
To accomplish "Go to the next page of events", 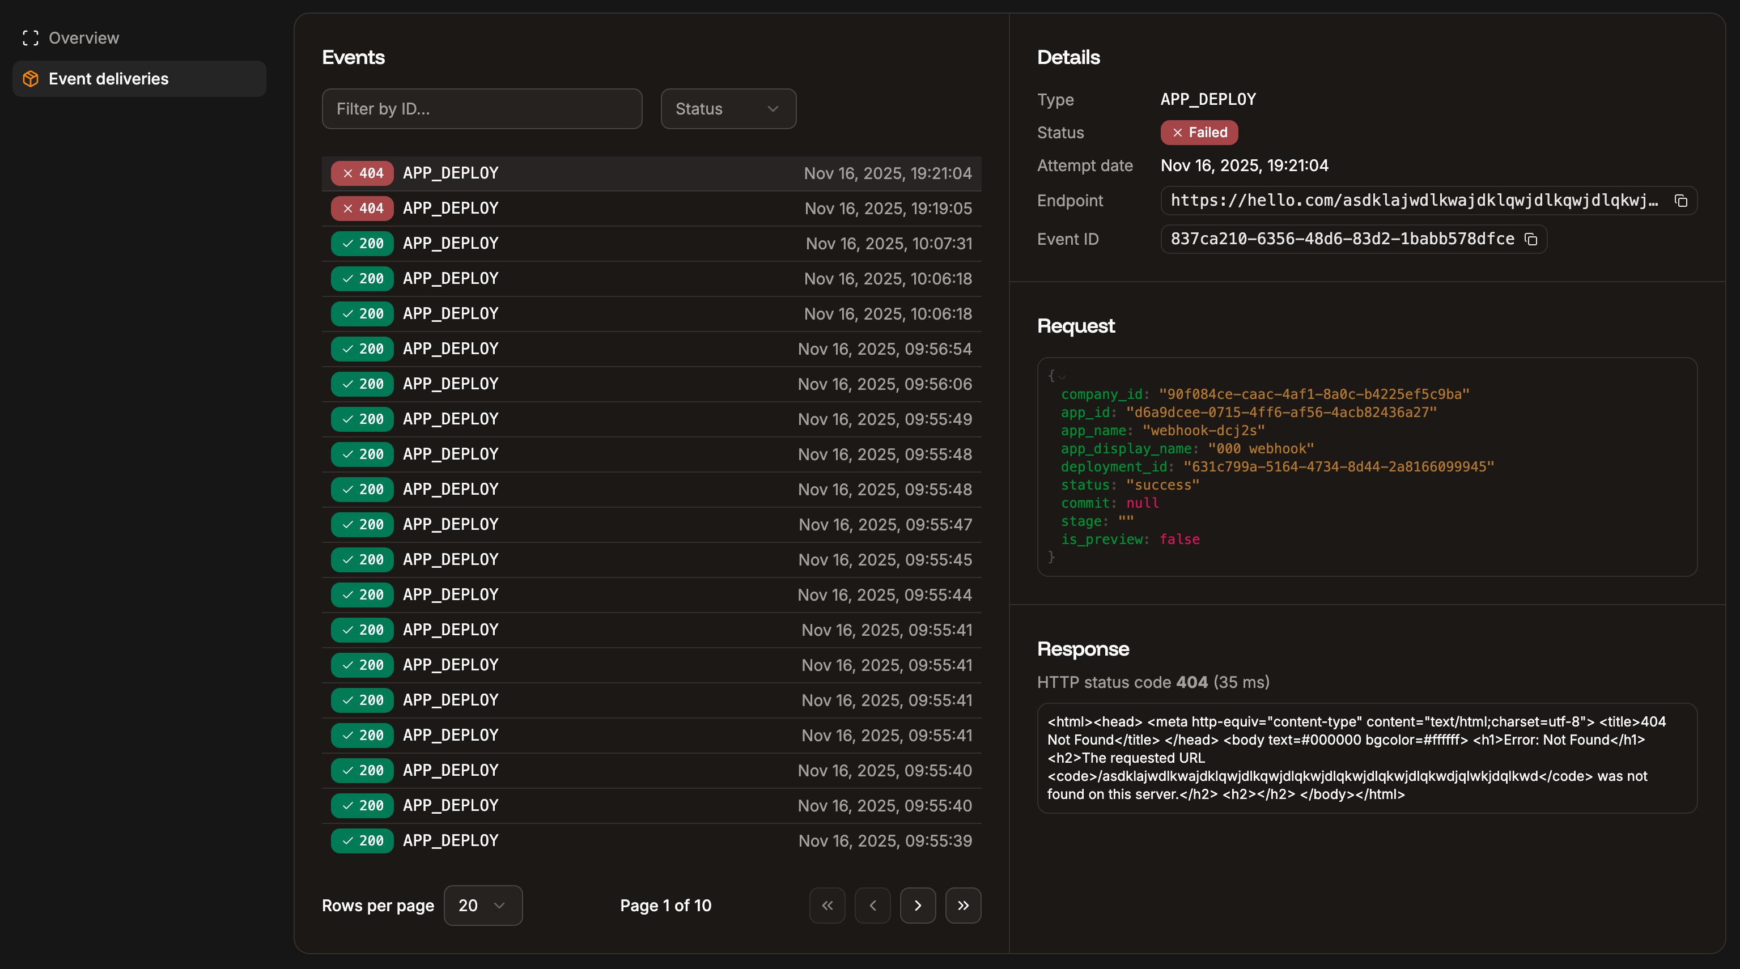I will coord(918,905).
